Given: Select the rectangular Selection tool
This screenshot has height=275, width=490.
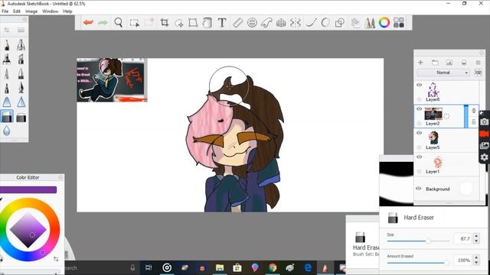Looking at the screenshot, I should (x=135, y=23).
